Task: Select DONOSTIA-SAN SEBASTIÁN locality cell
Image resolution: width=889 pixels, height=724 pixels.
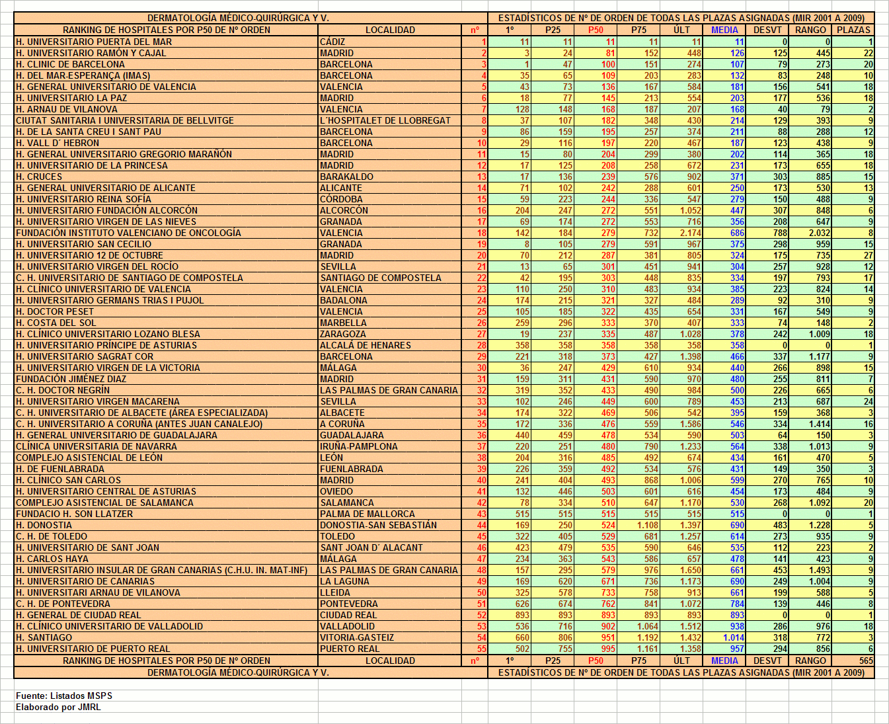Action: click(x=390, y=525)
